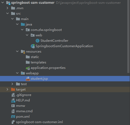Click the student.jsp JSP file icon

click(28, 79)
